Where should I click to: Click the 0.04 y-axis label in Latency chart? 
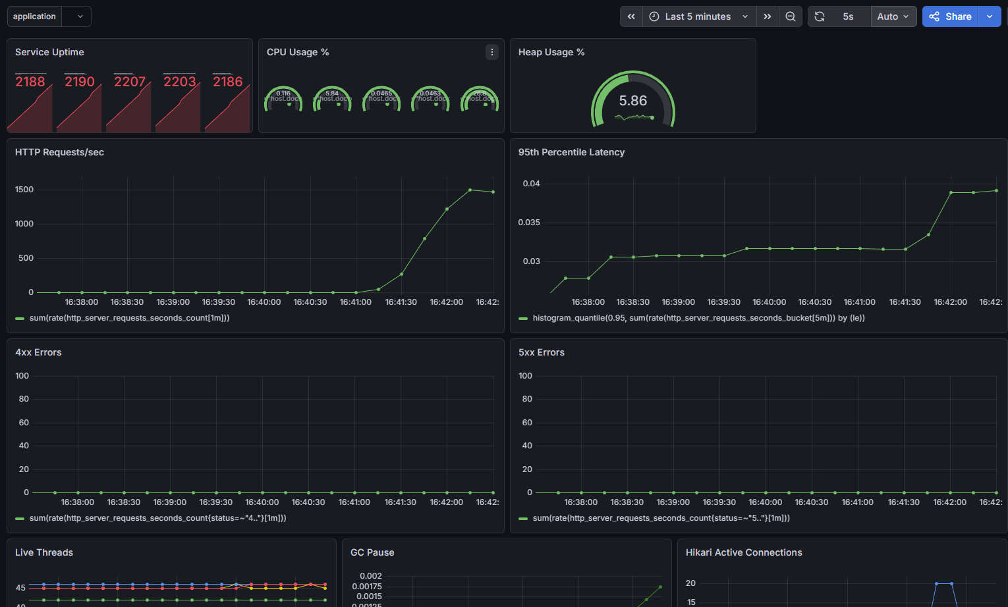pyautogui.click(x=532, y=184)
